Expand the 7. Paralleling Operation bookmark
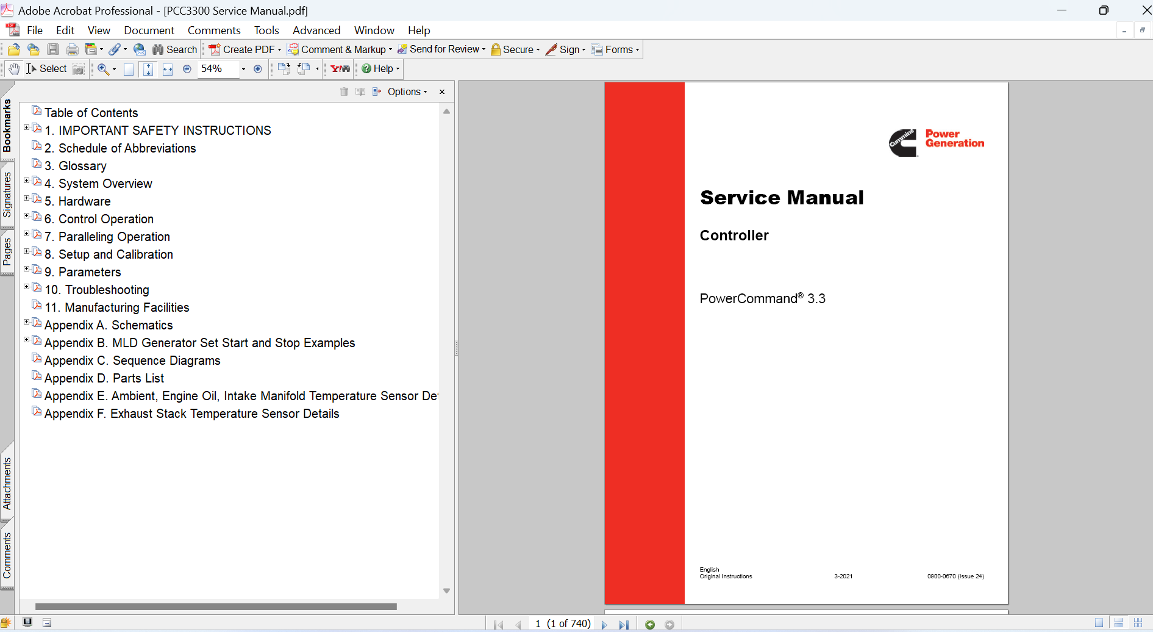The image size is (1153, 632). [26, 234]
